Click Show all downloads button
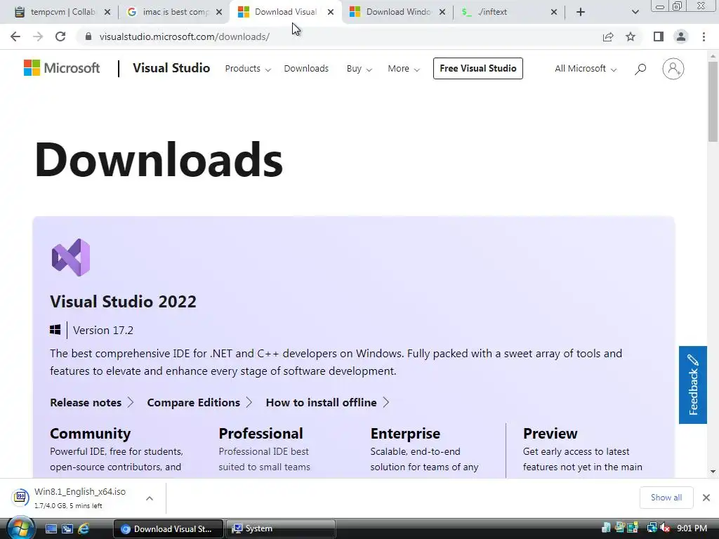The width and height of the screenshot is (719, 539). tap(666, 498)
